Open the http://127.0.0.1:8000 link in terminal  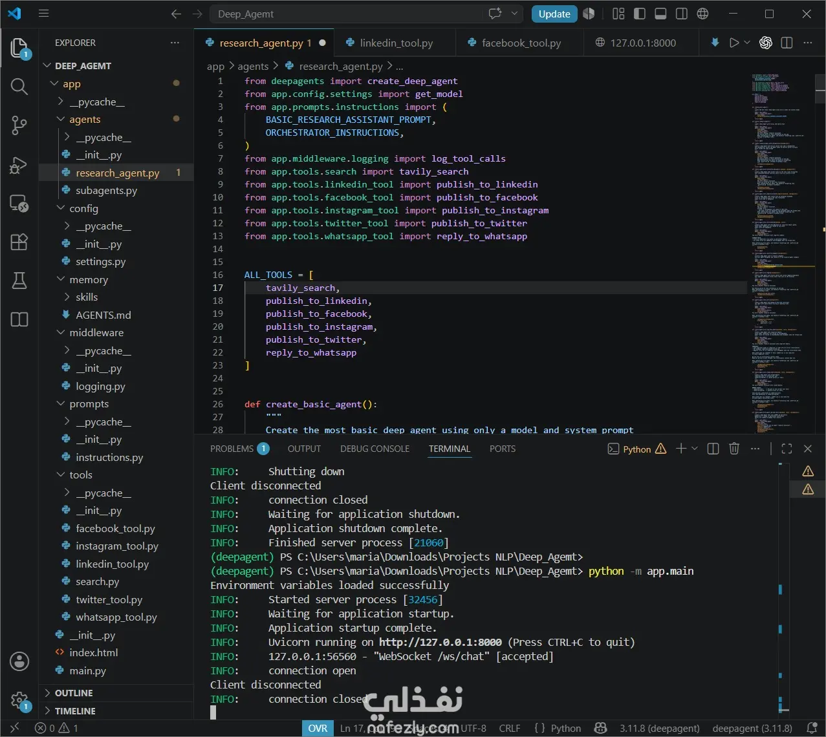pos(440,642)
